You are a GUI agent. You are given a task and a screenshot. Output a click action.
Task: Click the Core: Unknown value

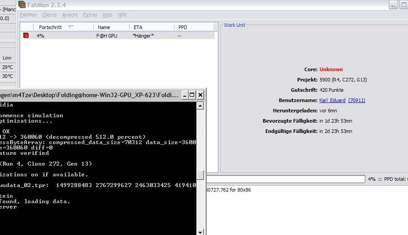click(331, 69)
